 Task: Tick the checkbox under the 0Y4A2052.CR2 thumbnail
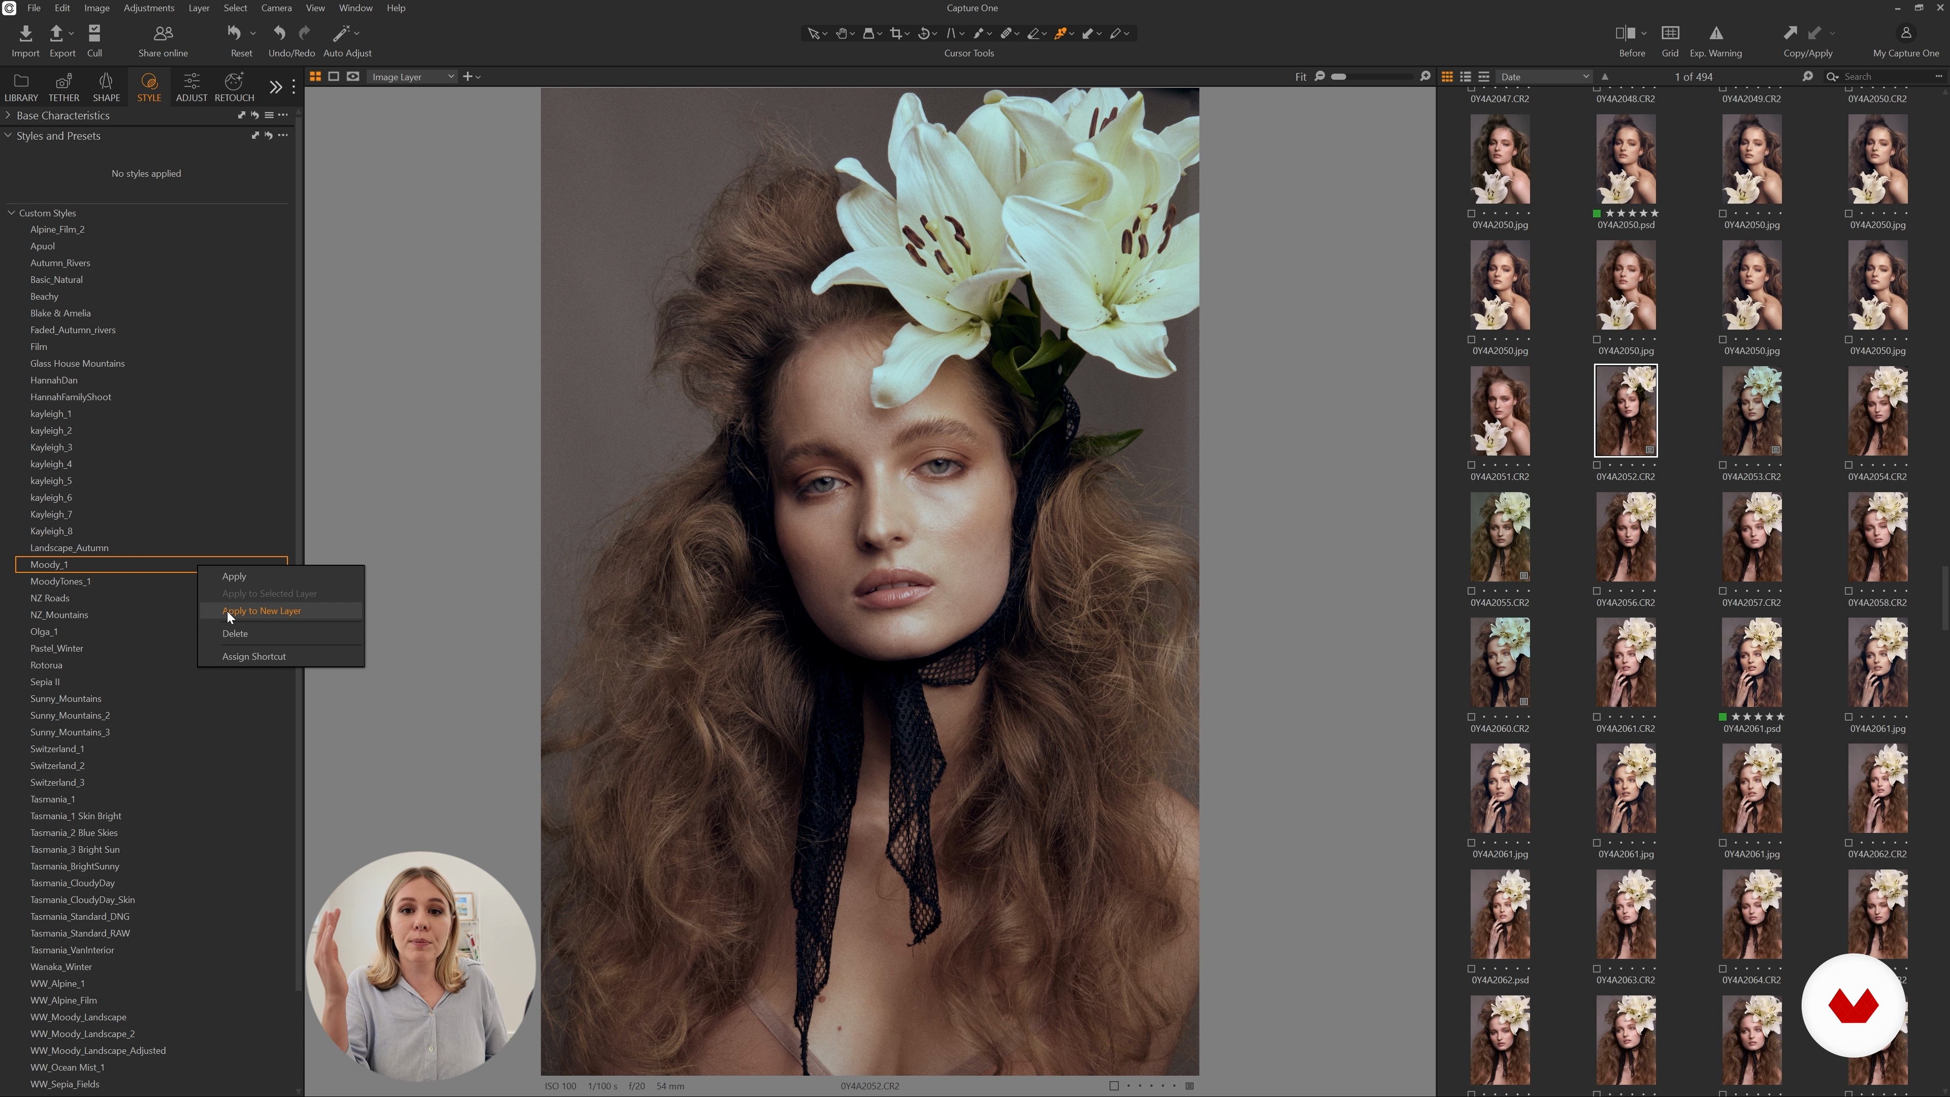(x=1597, y=465)
